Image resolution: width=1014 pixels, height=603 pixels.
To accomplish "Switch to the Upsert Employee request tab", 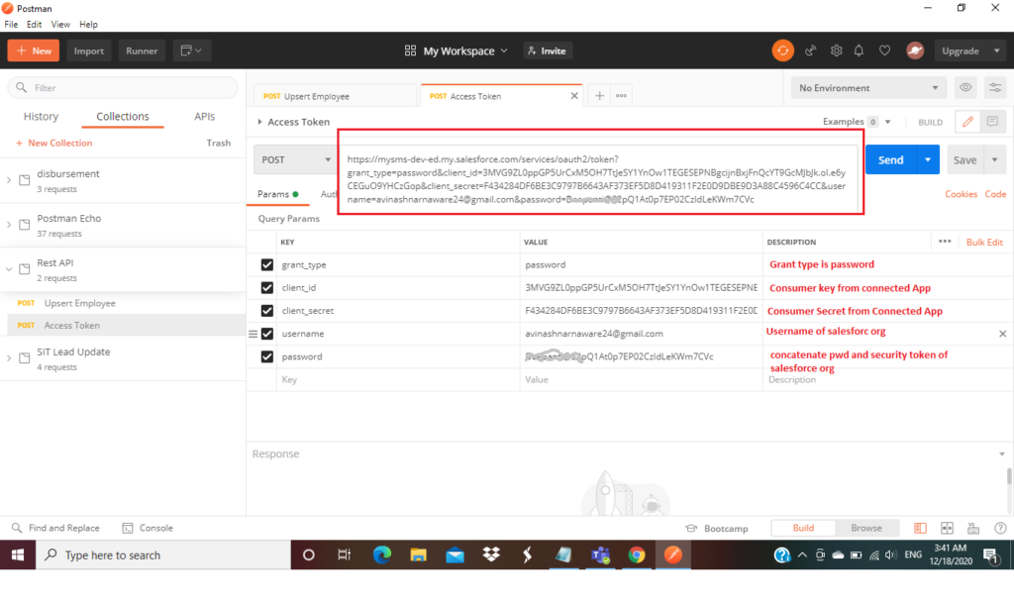I will (335, 96).
